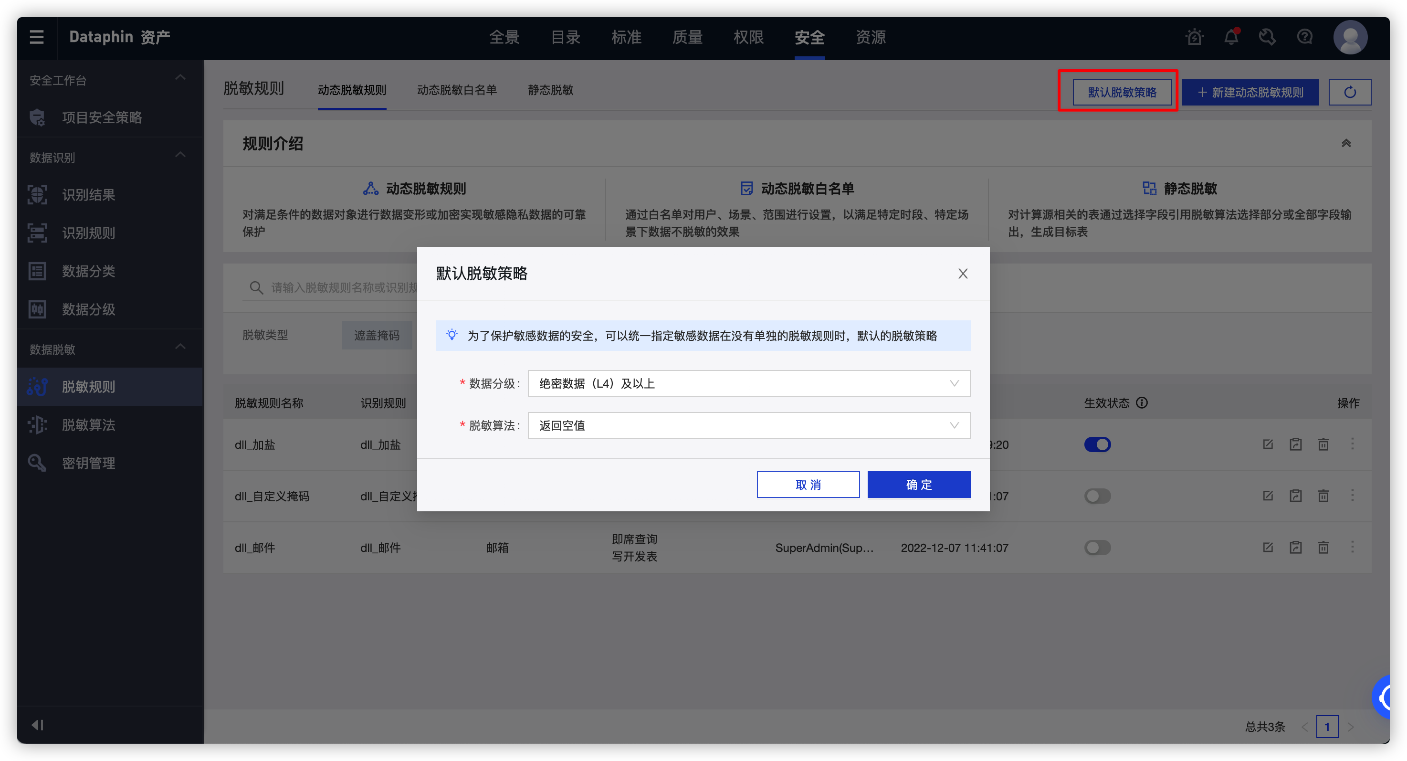Enable the dll_自定义掩码 effective status toggle
Image resolution: width=1407 pixels, height=761 pixels.
[1098, 496]
